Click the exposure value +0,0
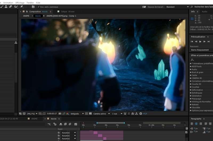 145,114
